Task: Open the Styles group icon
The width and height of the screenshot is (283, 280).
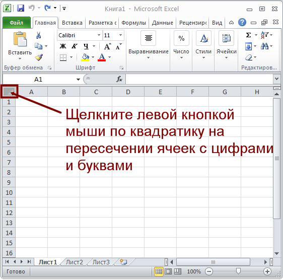Action: click(x=203, y=38)
